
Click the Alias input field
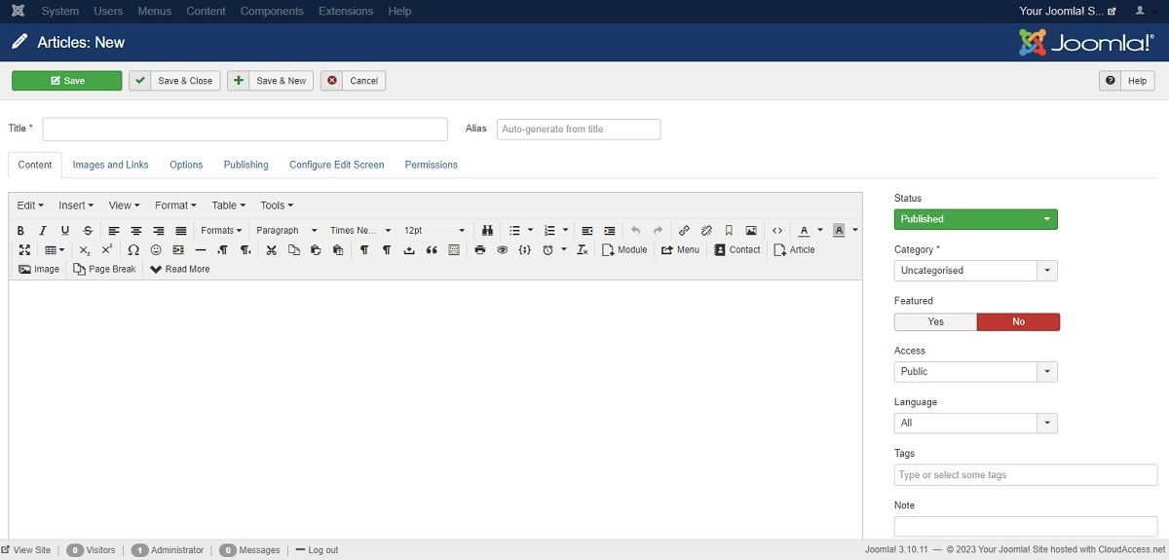579,130
